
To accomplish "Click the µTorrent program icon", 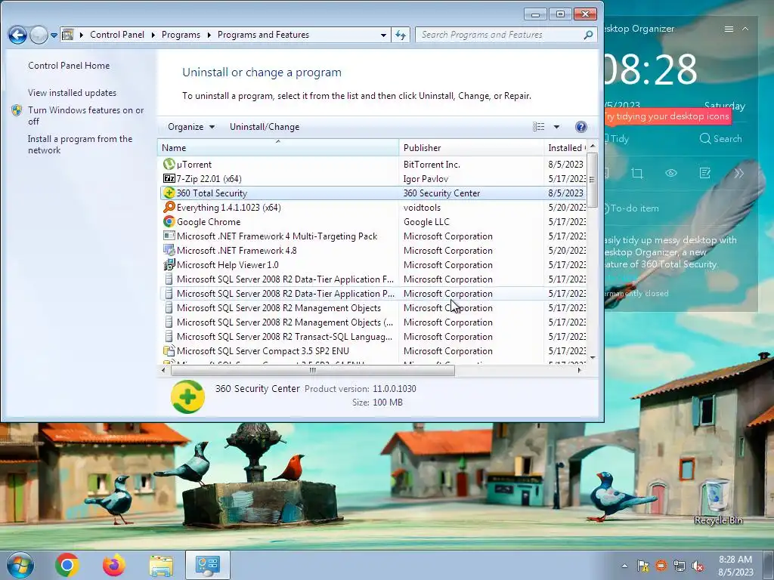I will [x=169, y=164].
